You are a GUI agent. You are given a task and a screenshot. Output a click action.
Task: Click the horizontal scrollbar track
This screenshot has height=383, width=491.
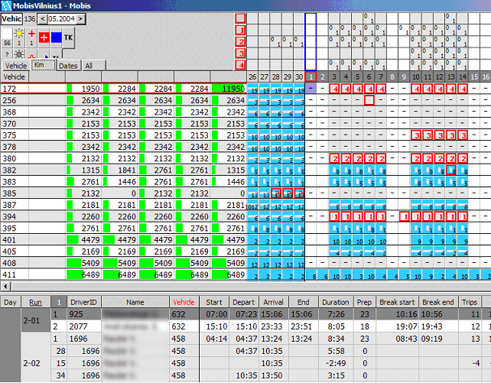pos(251,286)
